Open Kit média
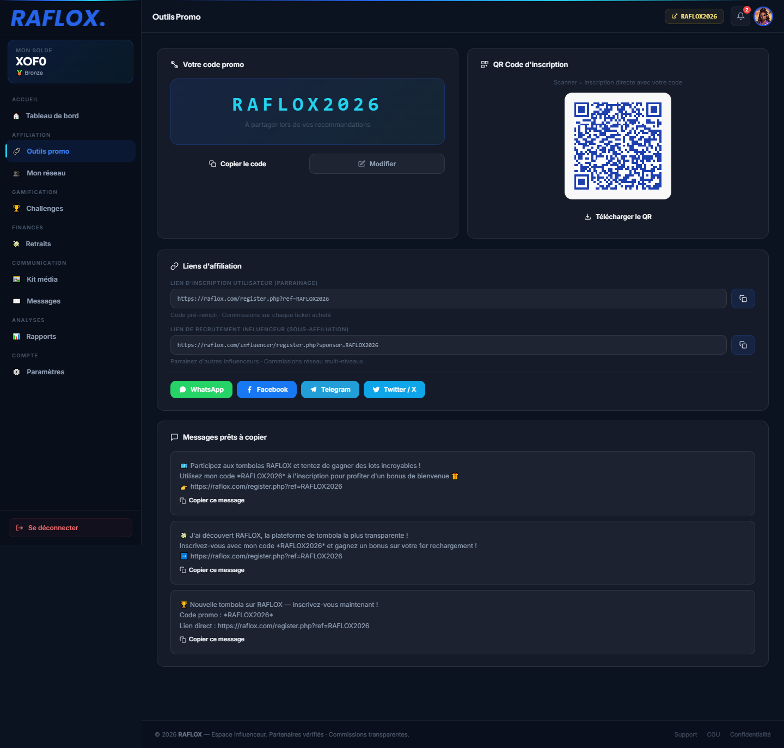This screenshot has width=784, height=748. pyautogui.click(x=70, y=279)
